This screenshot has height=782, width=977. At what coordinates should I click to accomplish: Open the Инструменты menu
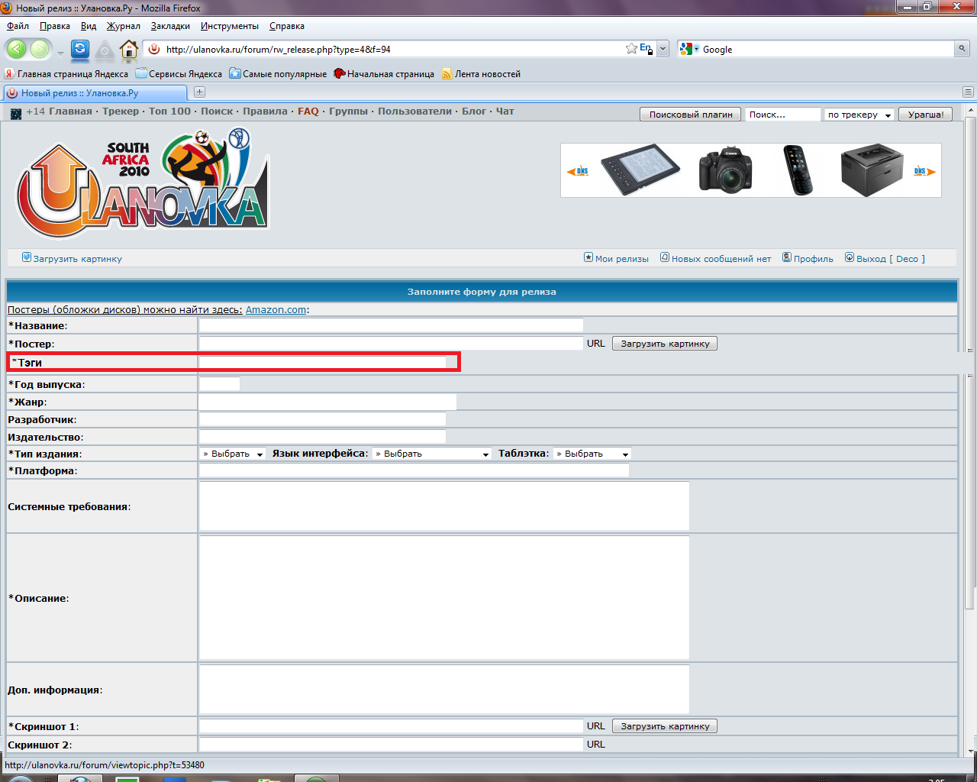(x=229, y=26)
